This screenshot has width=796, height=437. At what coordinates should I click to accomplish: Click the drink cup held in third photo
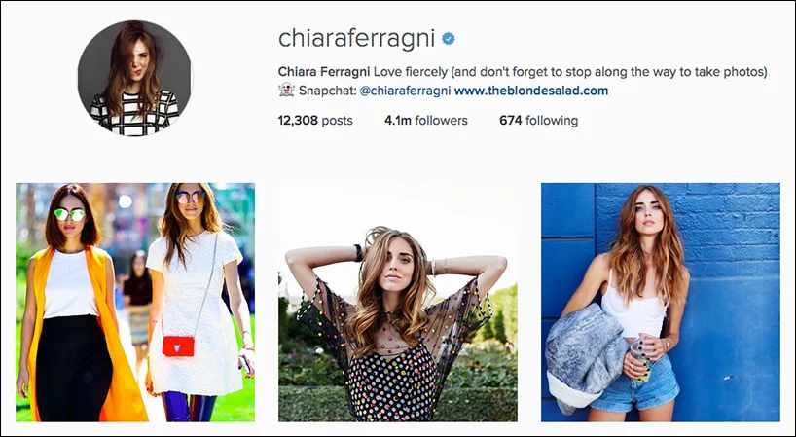click(x=640, y=361)
